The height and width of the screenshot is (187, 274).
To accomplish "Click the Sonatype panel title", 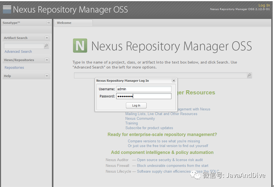I will (x=11, y=23).
